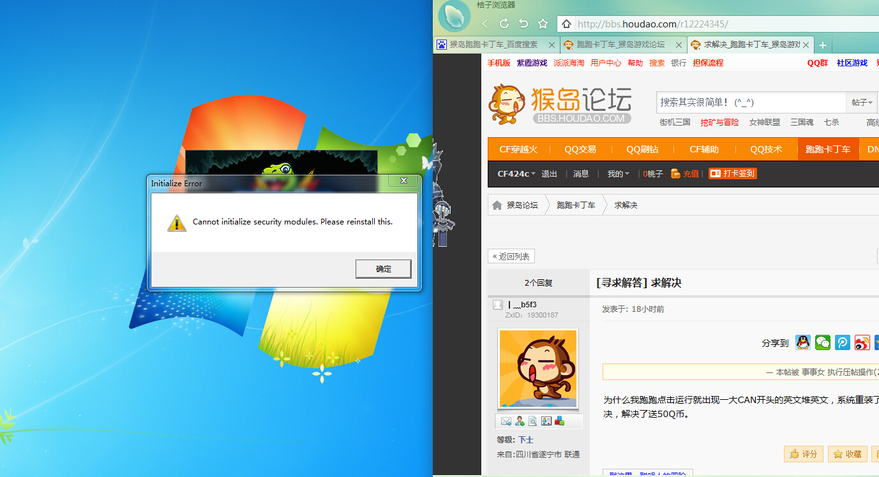Click the 猴岛论坛 monkey logo
The width and height of the screenshot is (879, 477).
coord(560,104)
